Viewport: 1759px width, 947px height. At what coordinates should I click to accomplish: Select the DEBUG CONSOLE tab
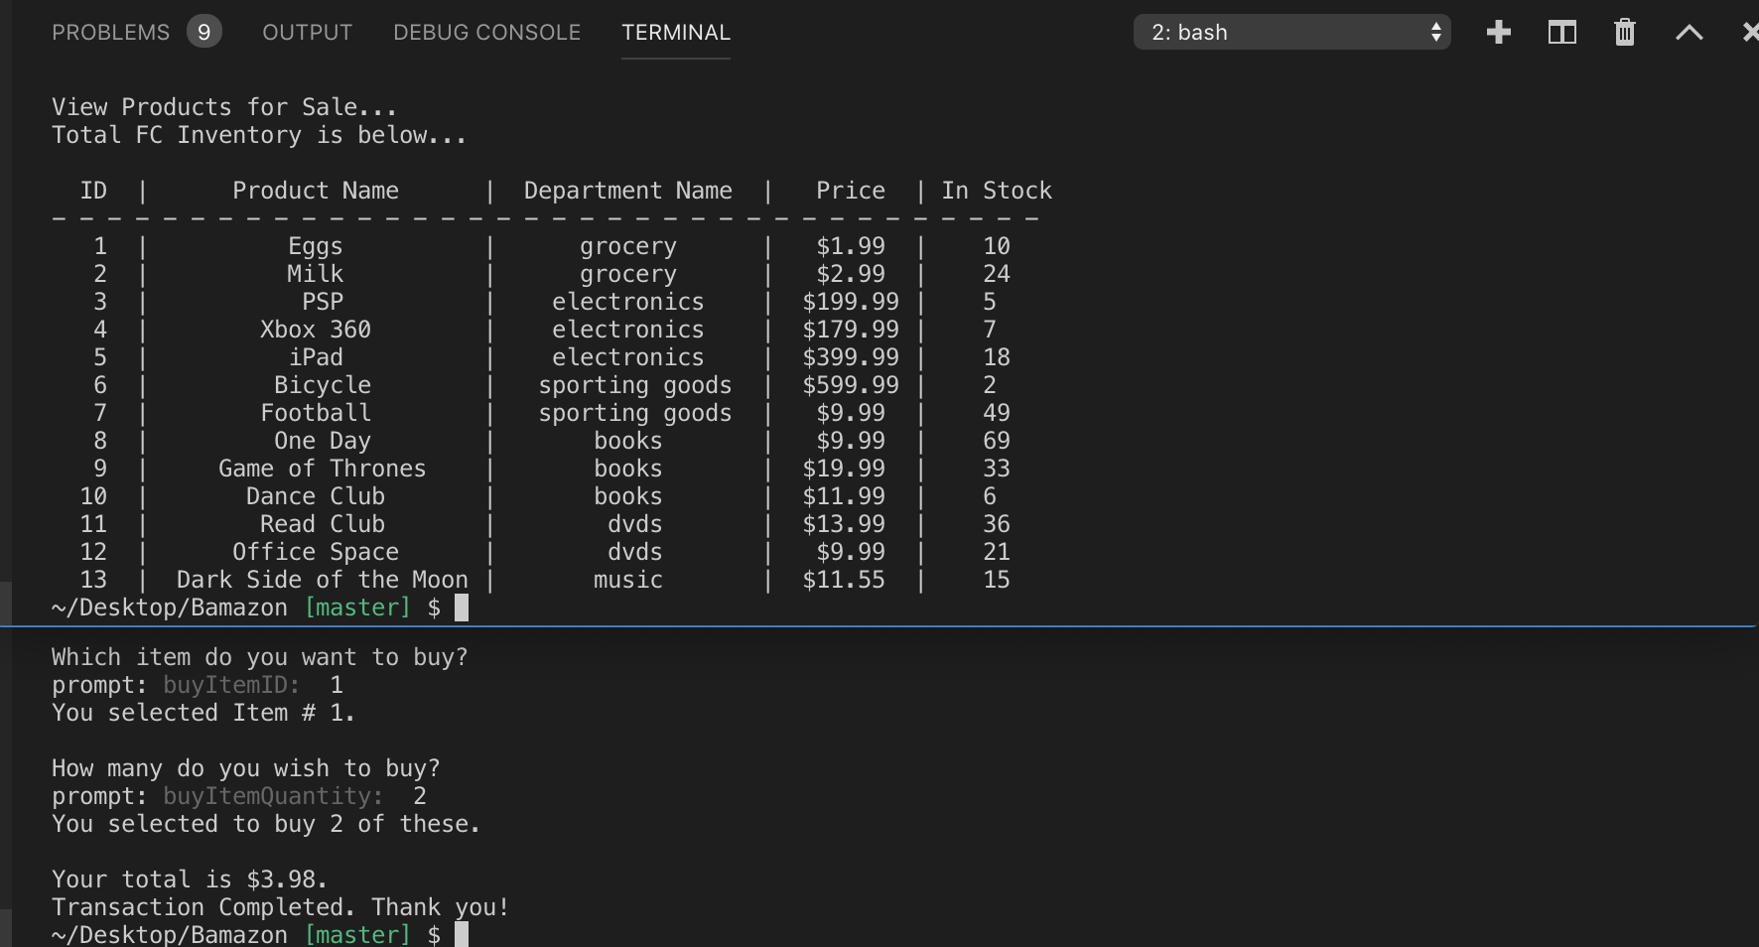pyautogui.click(x=486, y=33)
